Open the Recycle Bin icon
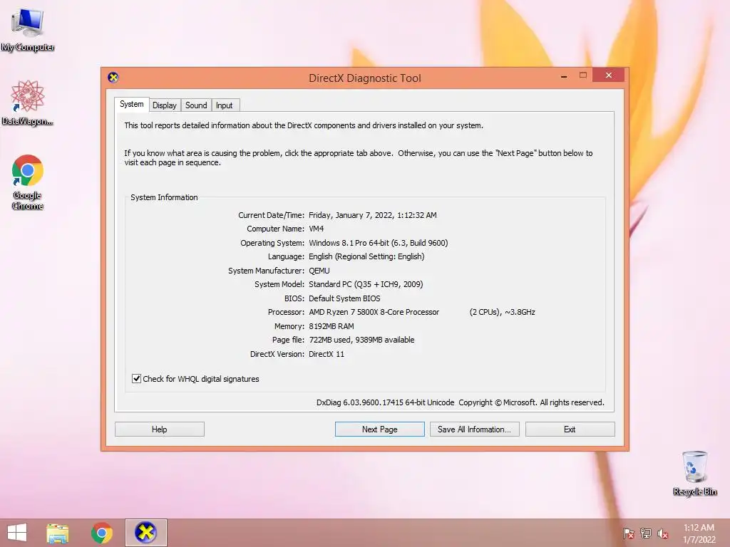The width and height of the screenshot is (730, 547). 694,473
